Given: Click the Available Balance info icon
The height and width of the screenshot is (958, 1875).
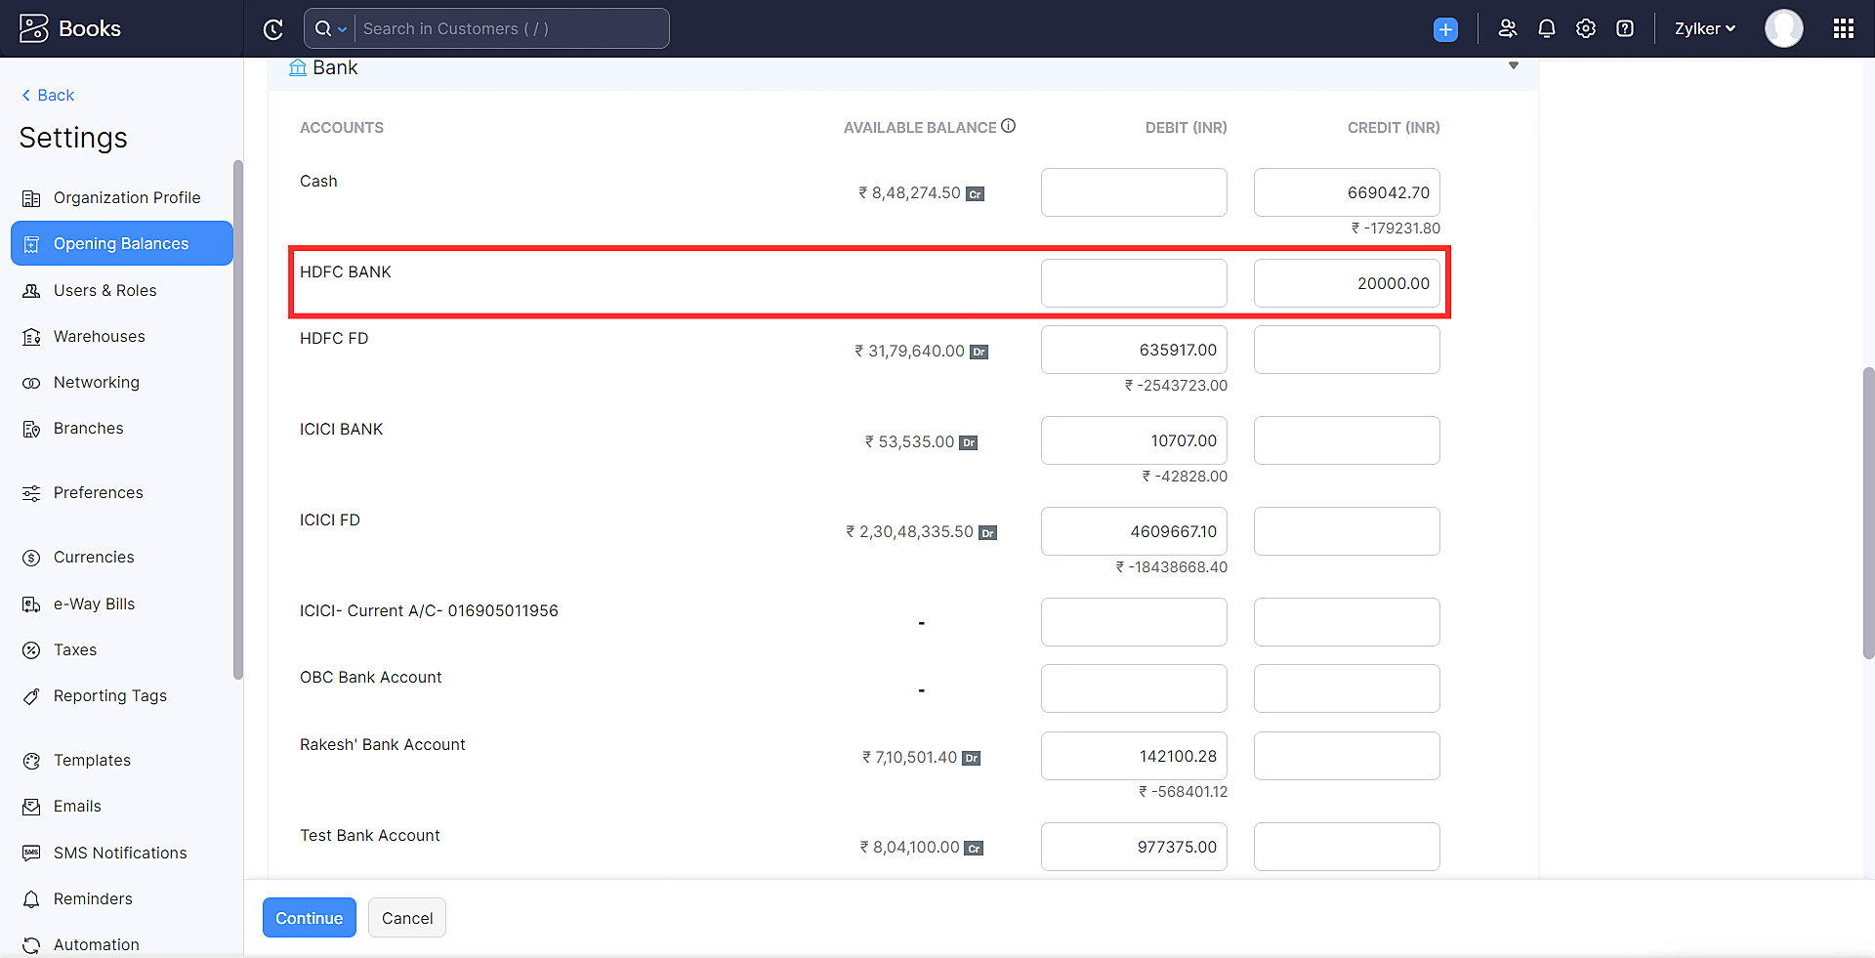Looking at the screenshot, I should [1009, 126].
